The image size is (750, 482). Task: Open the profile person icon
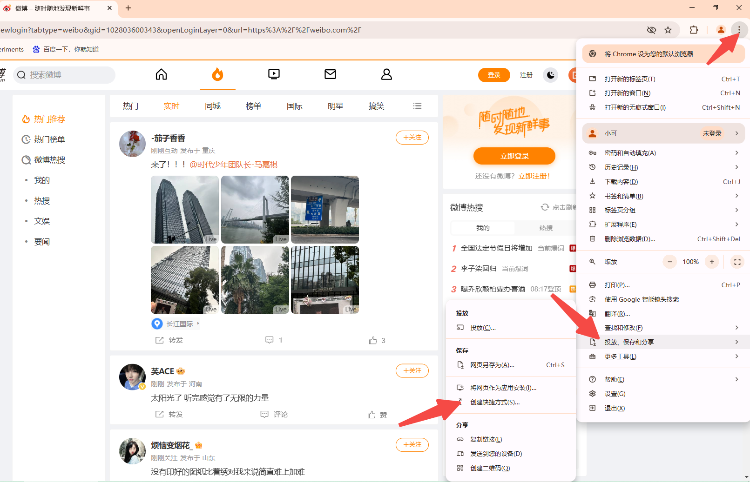386,74
